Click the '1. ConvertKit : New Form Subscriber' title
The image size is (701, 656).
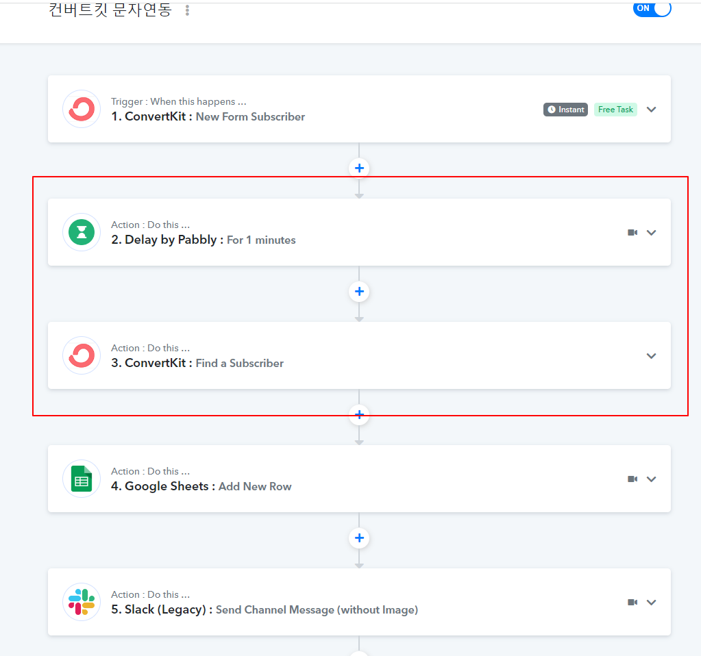(208, 116)
